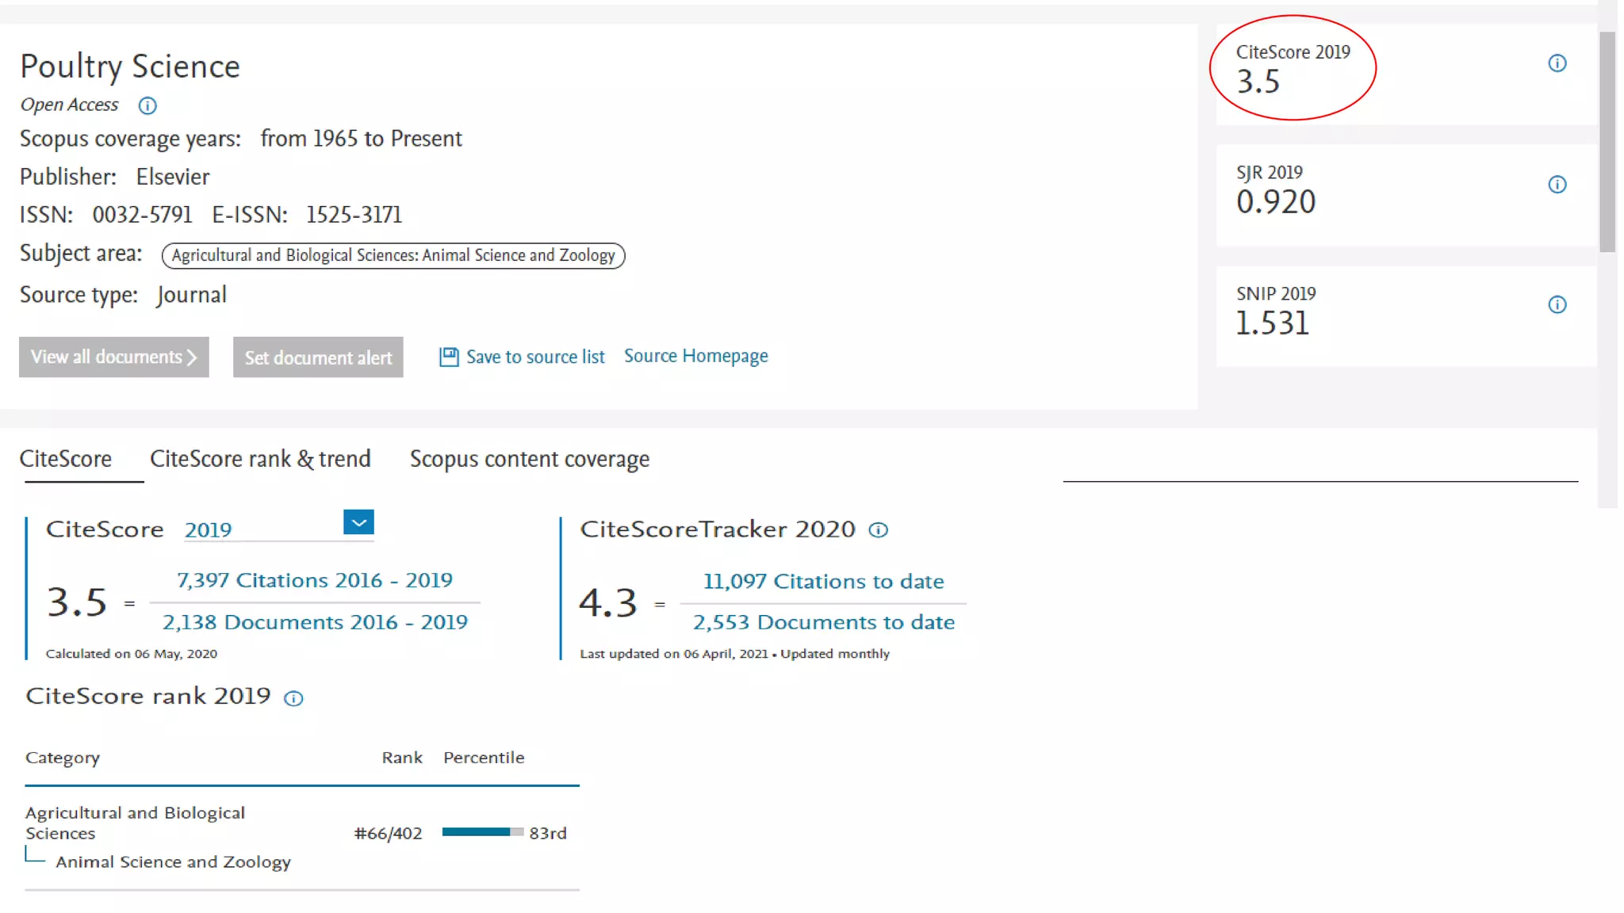Click the 11,097 Citations to date link
This screenshot has width=1624, height=913.
(823, 581)
